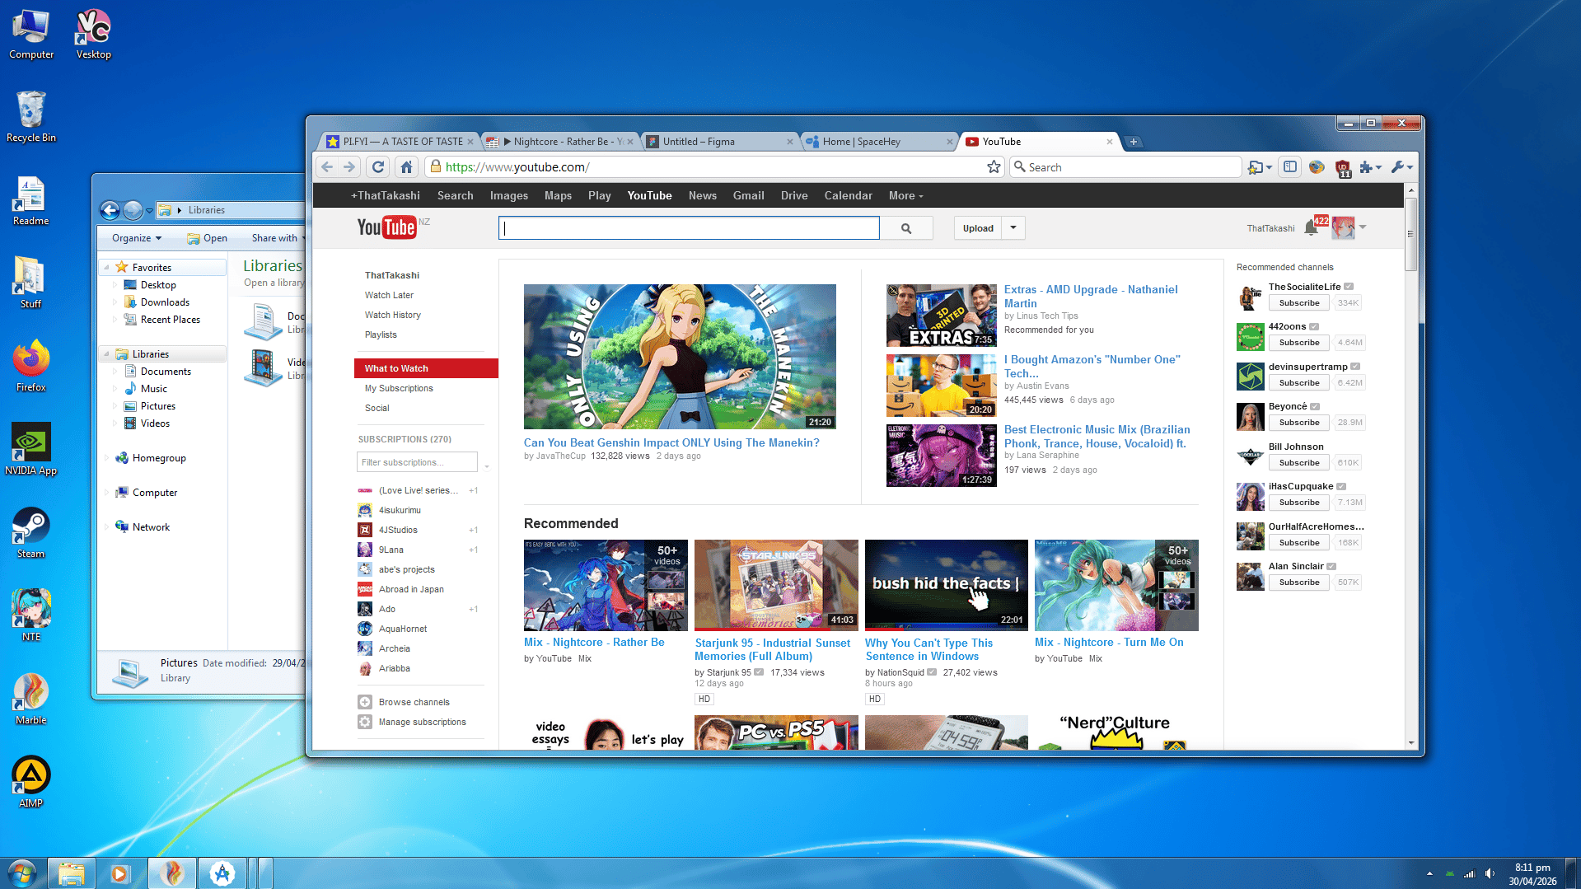The image size is (1581, 889).
Task: Select the Steam desktop shortcut
Action: click(31, 534)
